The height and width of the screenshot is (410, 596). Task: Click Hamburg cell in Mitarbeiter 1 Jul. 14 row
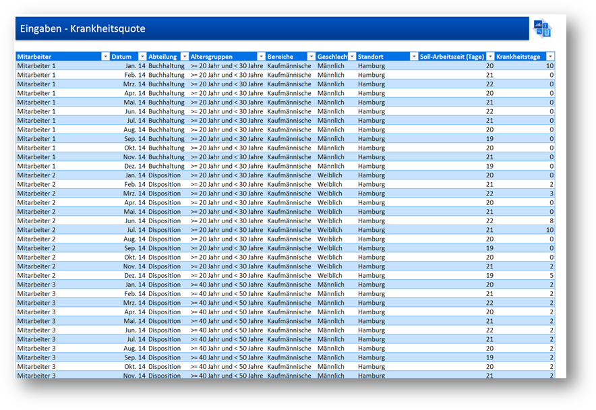(x=371, y=121)
